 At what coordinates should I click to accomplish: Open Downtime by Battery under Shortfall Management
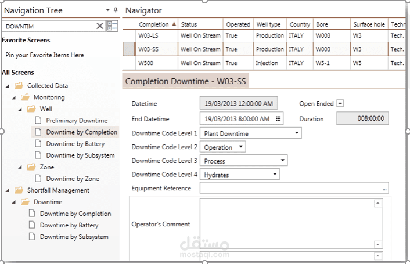tap(69, 225)
